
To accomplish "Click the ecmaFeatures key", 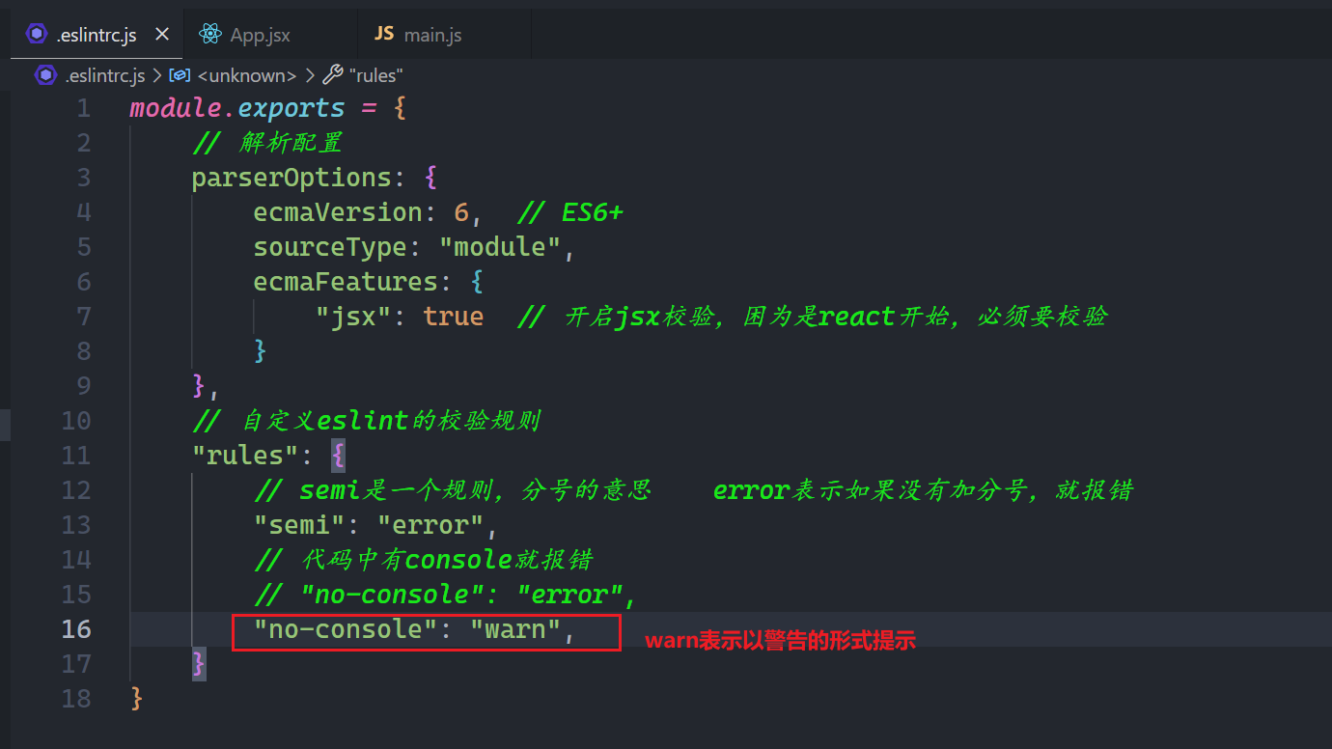I will pos(346,282).
